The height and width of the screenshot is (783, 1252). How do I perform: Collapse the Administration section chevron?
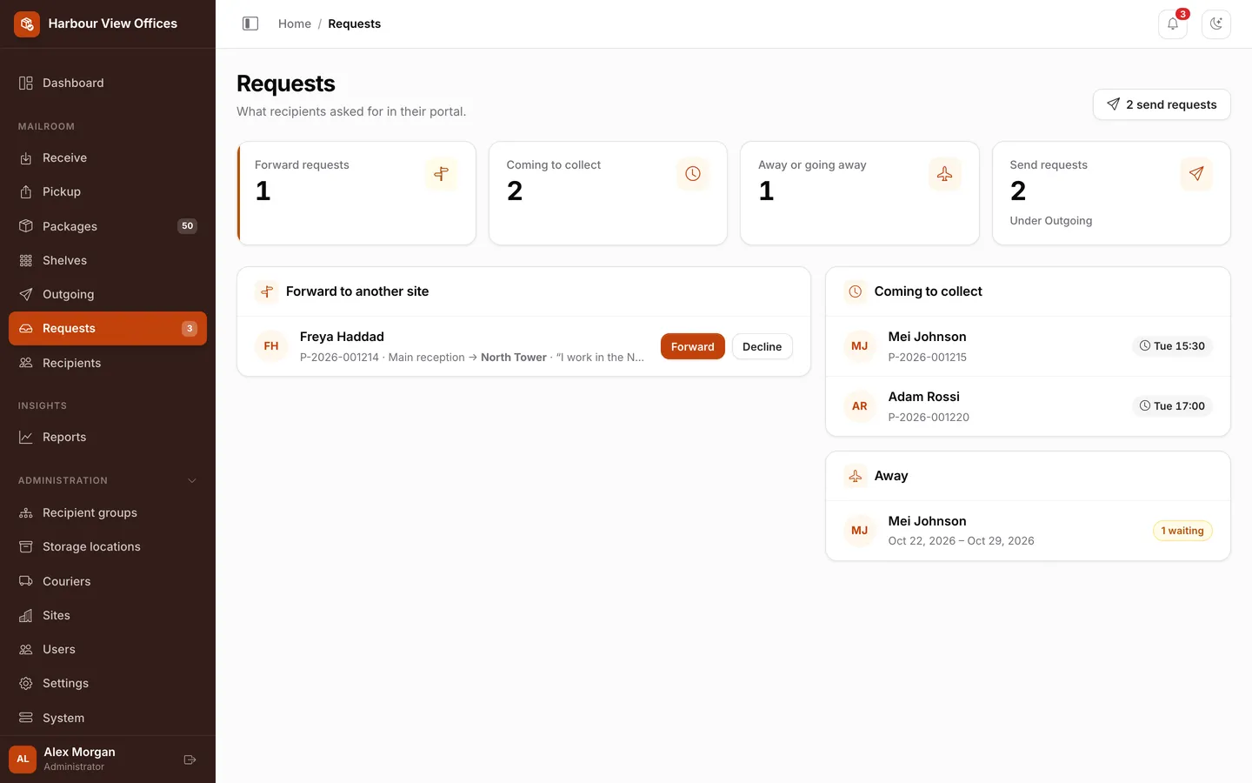tap(192, 480)
